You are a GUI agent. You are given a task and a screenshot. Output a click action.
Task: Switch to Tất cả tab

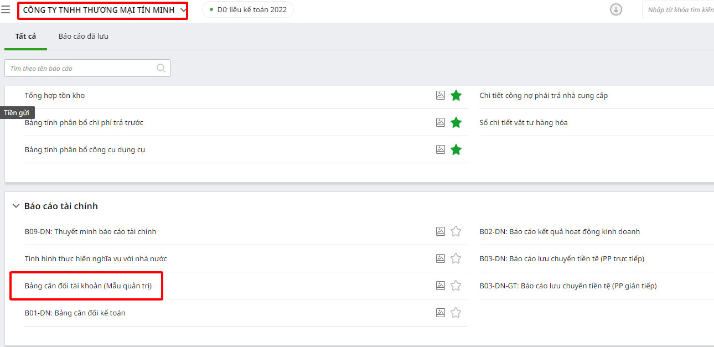(x=25, y=36)
